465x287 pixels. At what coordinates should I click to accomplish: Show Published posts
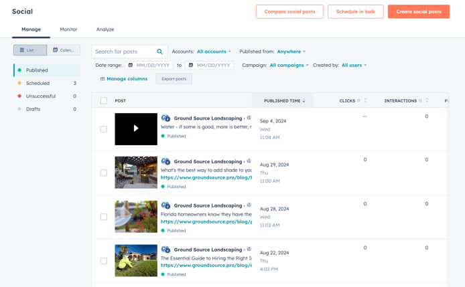(47, 70)
